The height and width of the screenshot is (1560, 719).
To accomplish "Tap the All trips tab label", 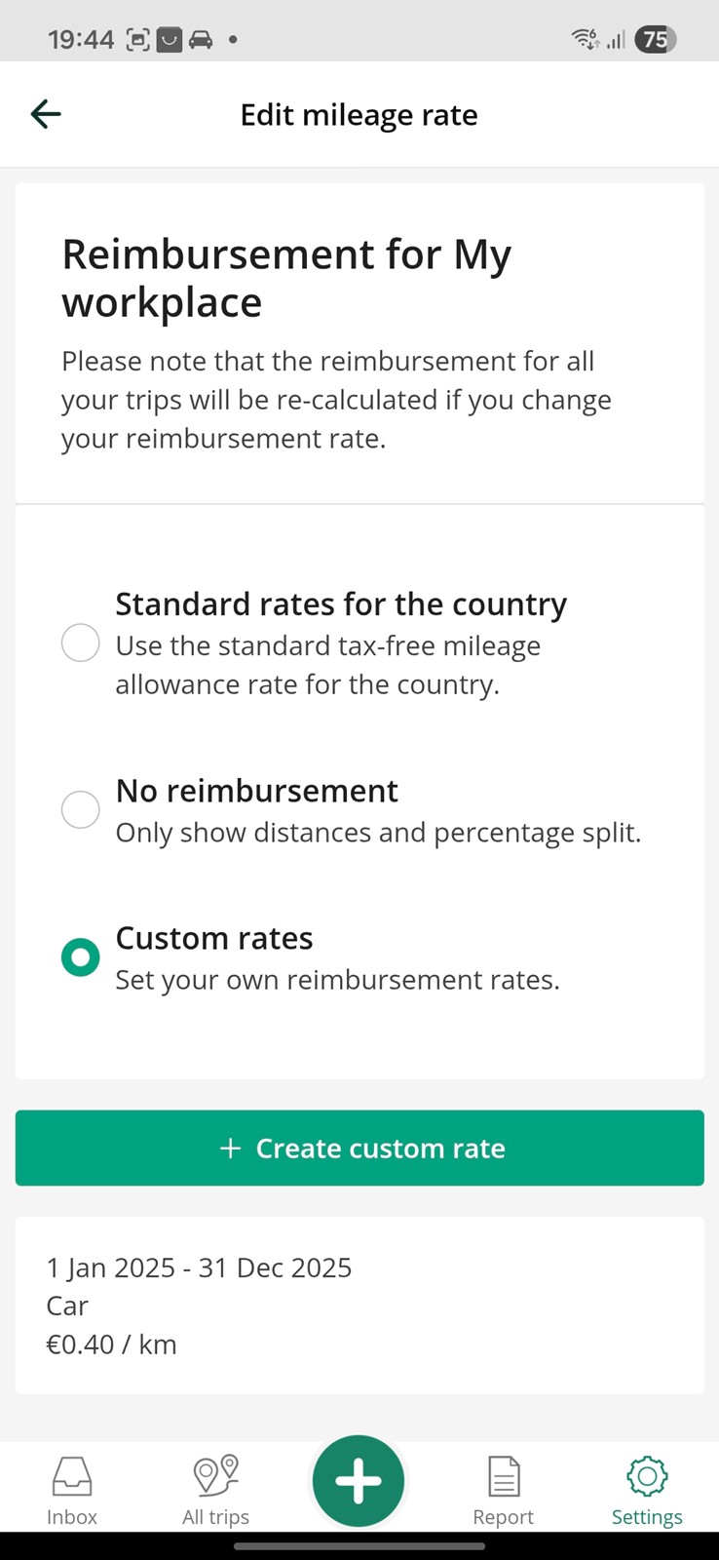I will coord(216,1517).
